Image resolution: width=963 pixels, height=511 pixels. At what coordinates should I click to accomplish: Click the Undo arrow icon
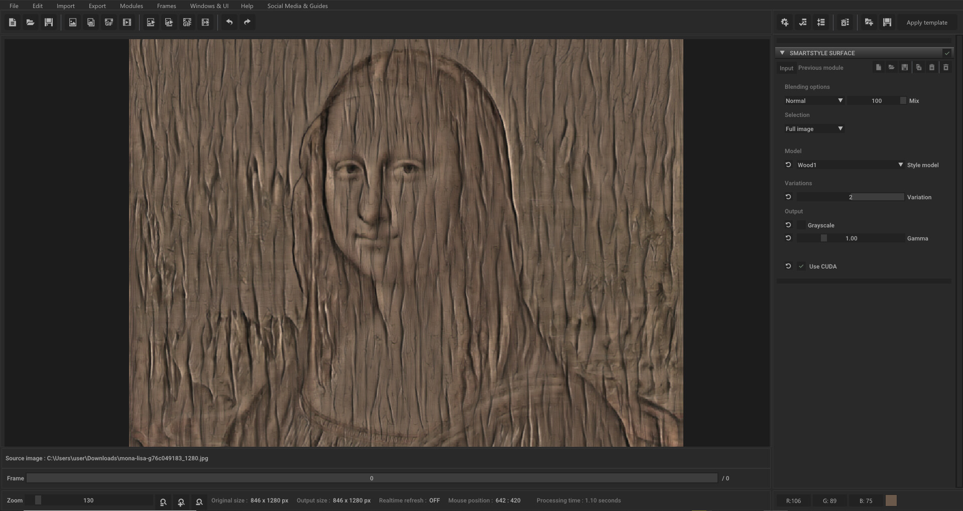click(x=230, y=22)
